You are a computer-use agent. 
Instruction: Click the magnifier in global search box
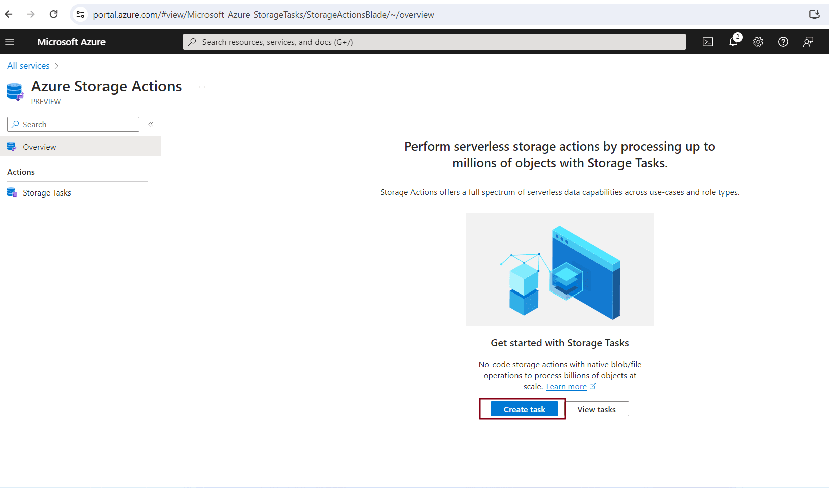pyautogui.click(x=192, y=42)
